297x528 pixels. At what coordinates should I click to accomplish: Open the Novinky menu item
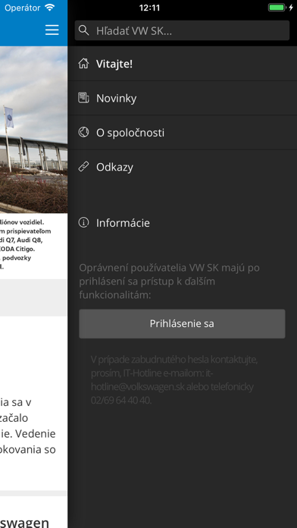coord(182,98)
